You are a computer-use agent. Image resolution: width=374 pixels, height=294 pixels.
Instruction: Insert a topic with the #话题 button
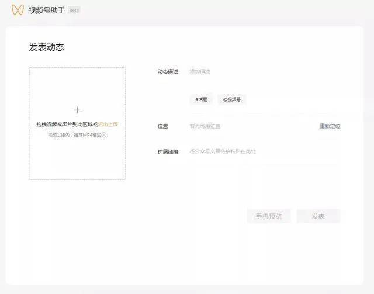coord(201,99)
